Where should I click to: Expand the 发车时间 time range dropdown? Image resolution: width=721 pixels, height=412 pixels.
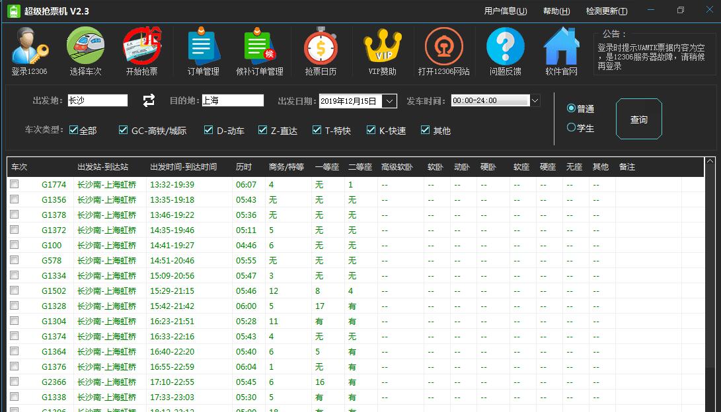[535, 100]
